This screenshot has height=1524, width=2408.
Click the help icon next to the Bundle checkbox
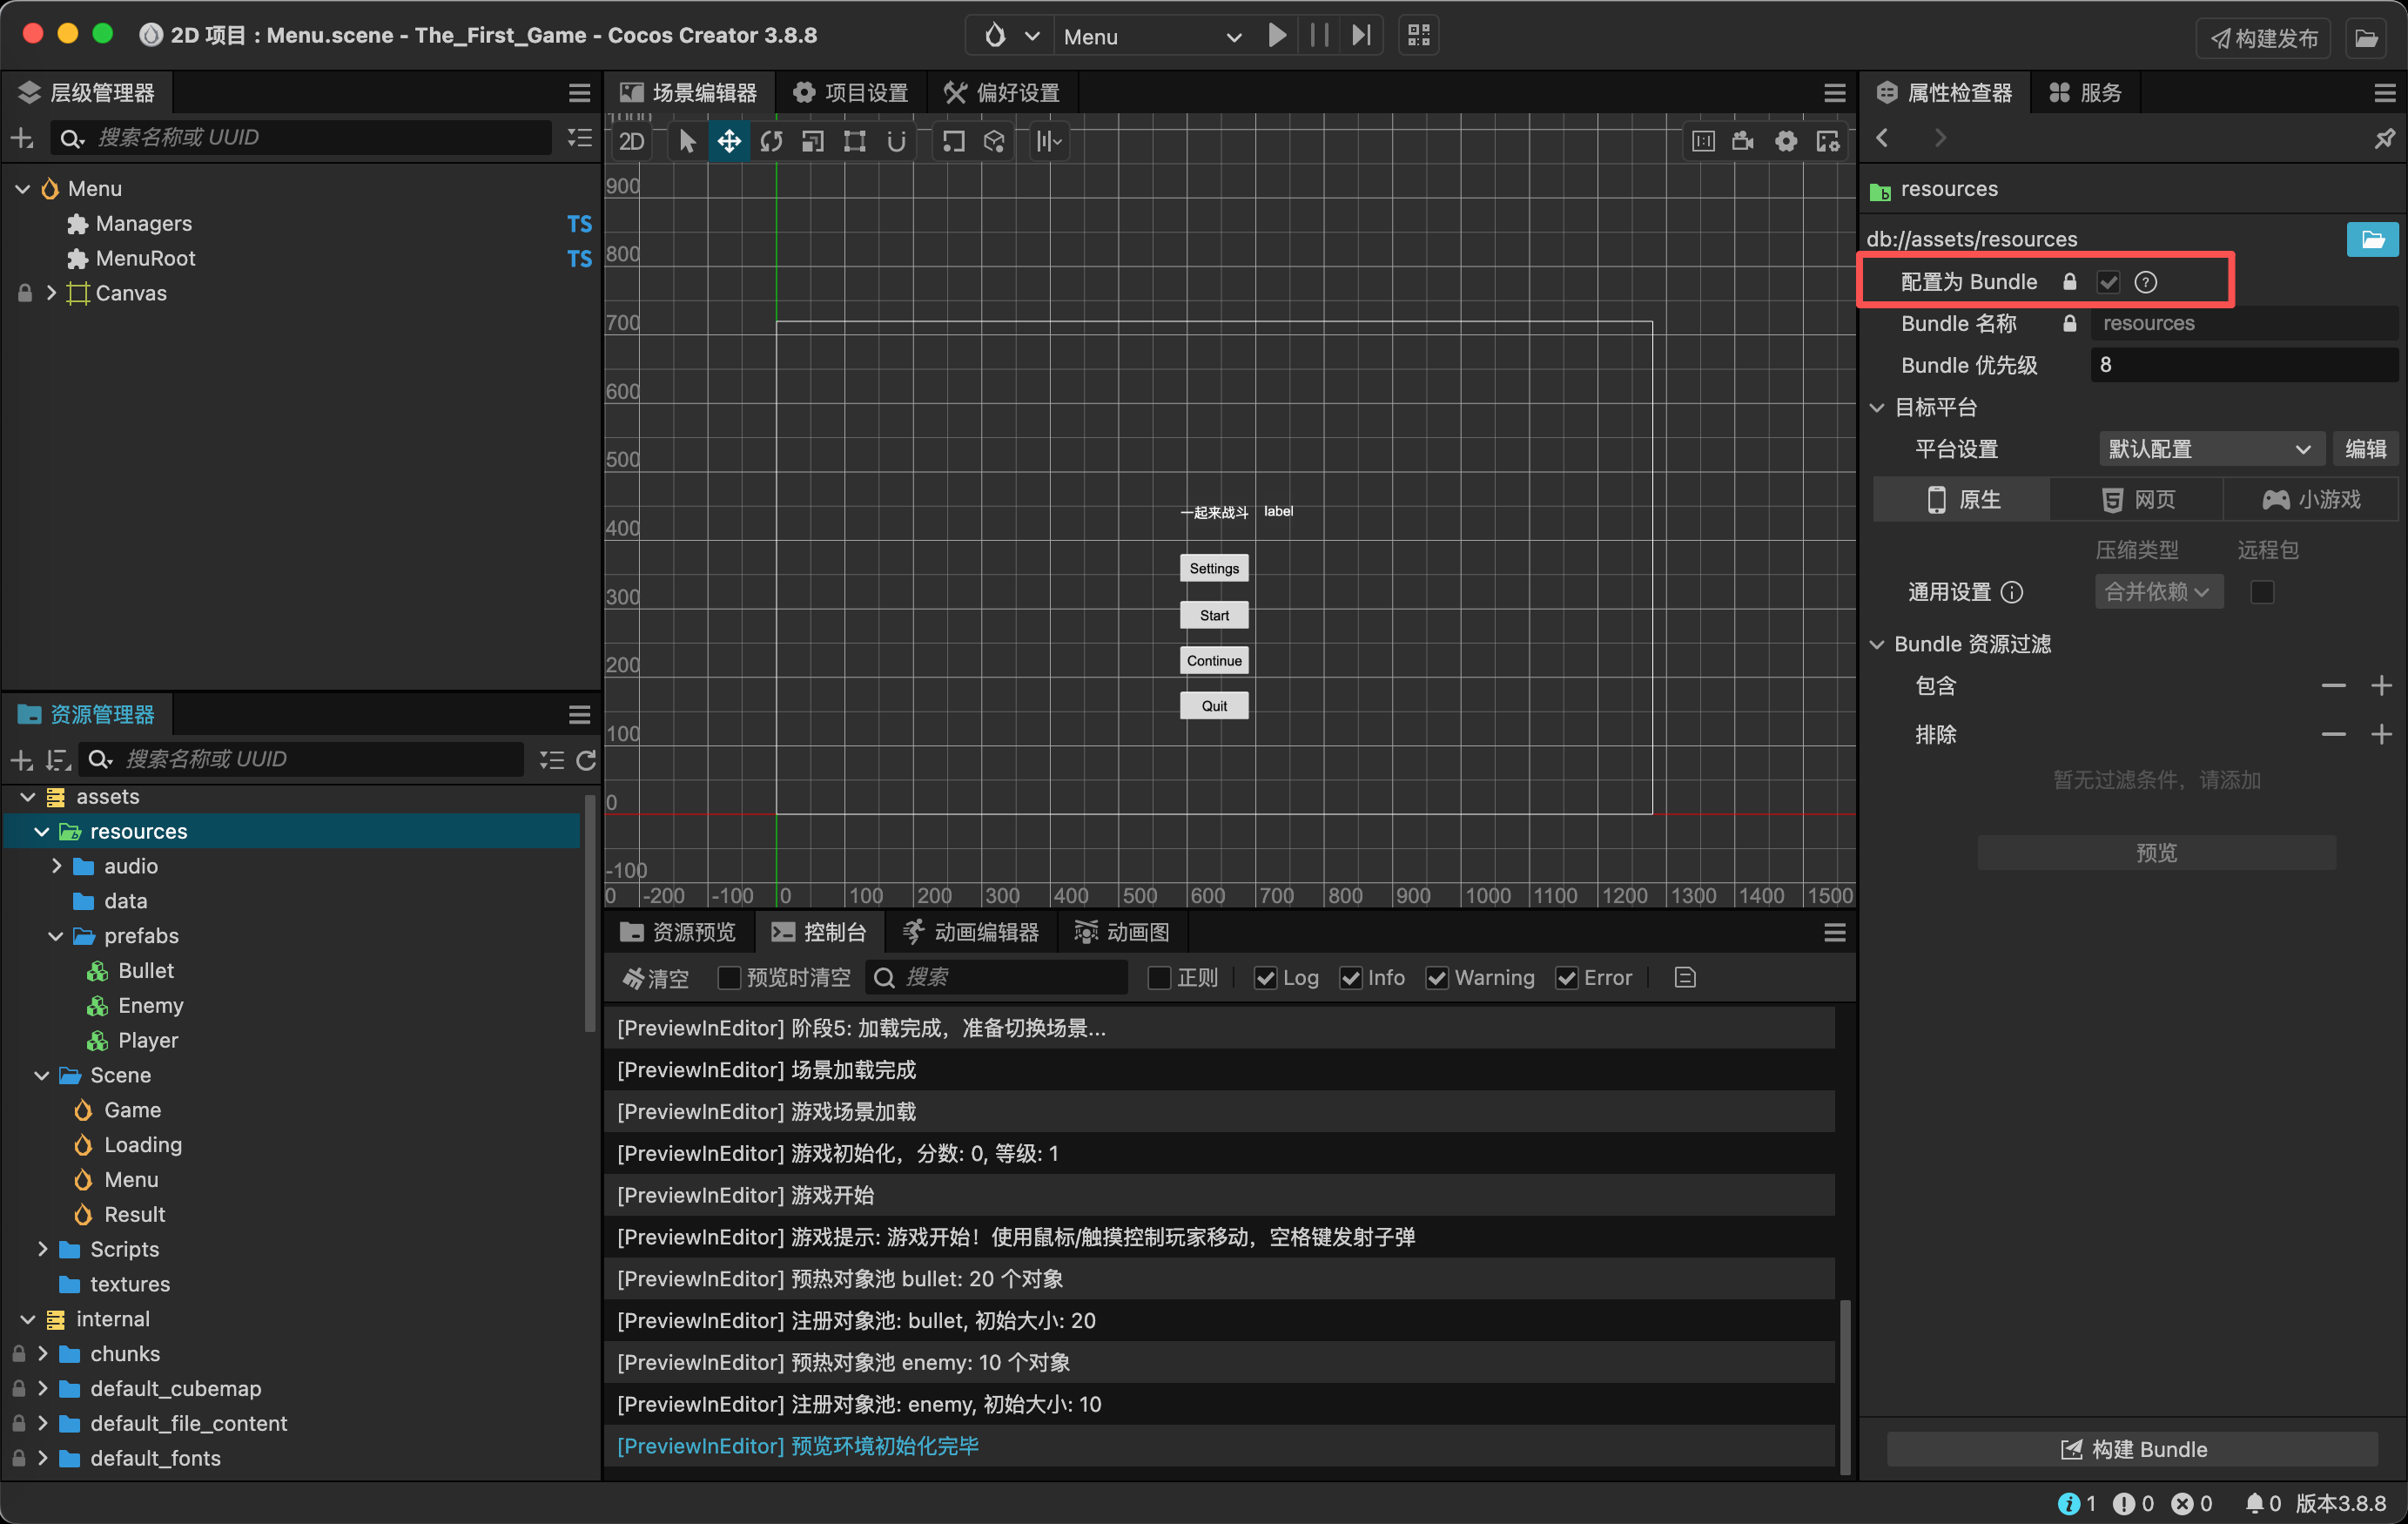coord(2145,282)
